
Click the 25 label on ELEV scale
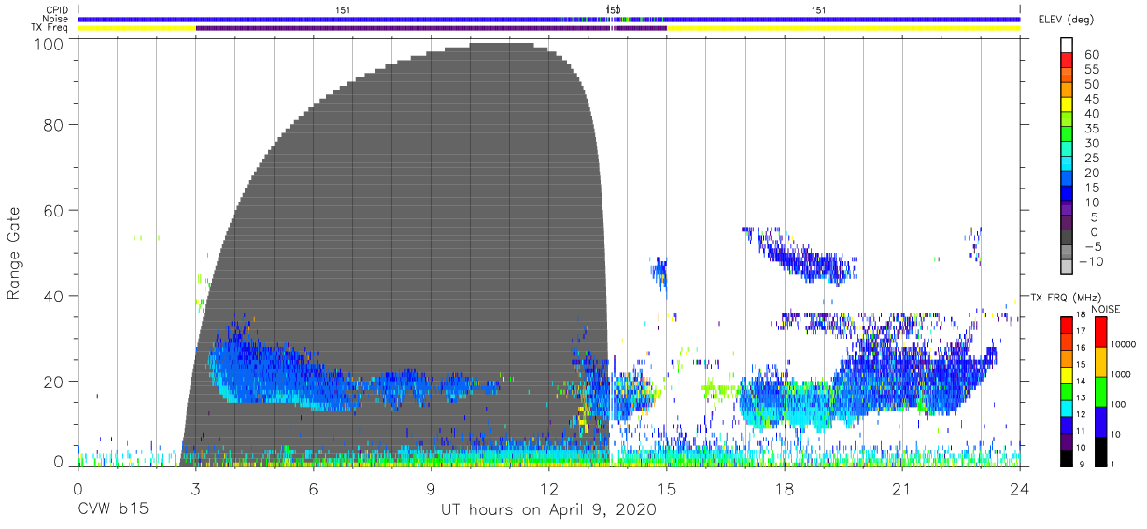pyautogui.click(x=1092, y=158)
